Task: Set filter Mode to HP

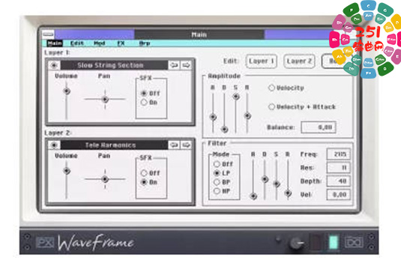Action: 217,191
